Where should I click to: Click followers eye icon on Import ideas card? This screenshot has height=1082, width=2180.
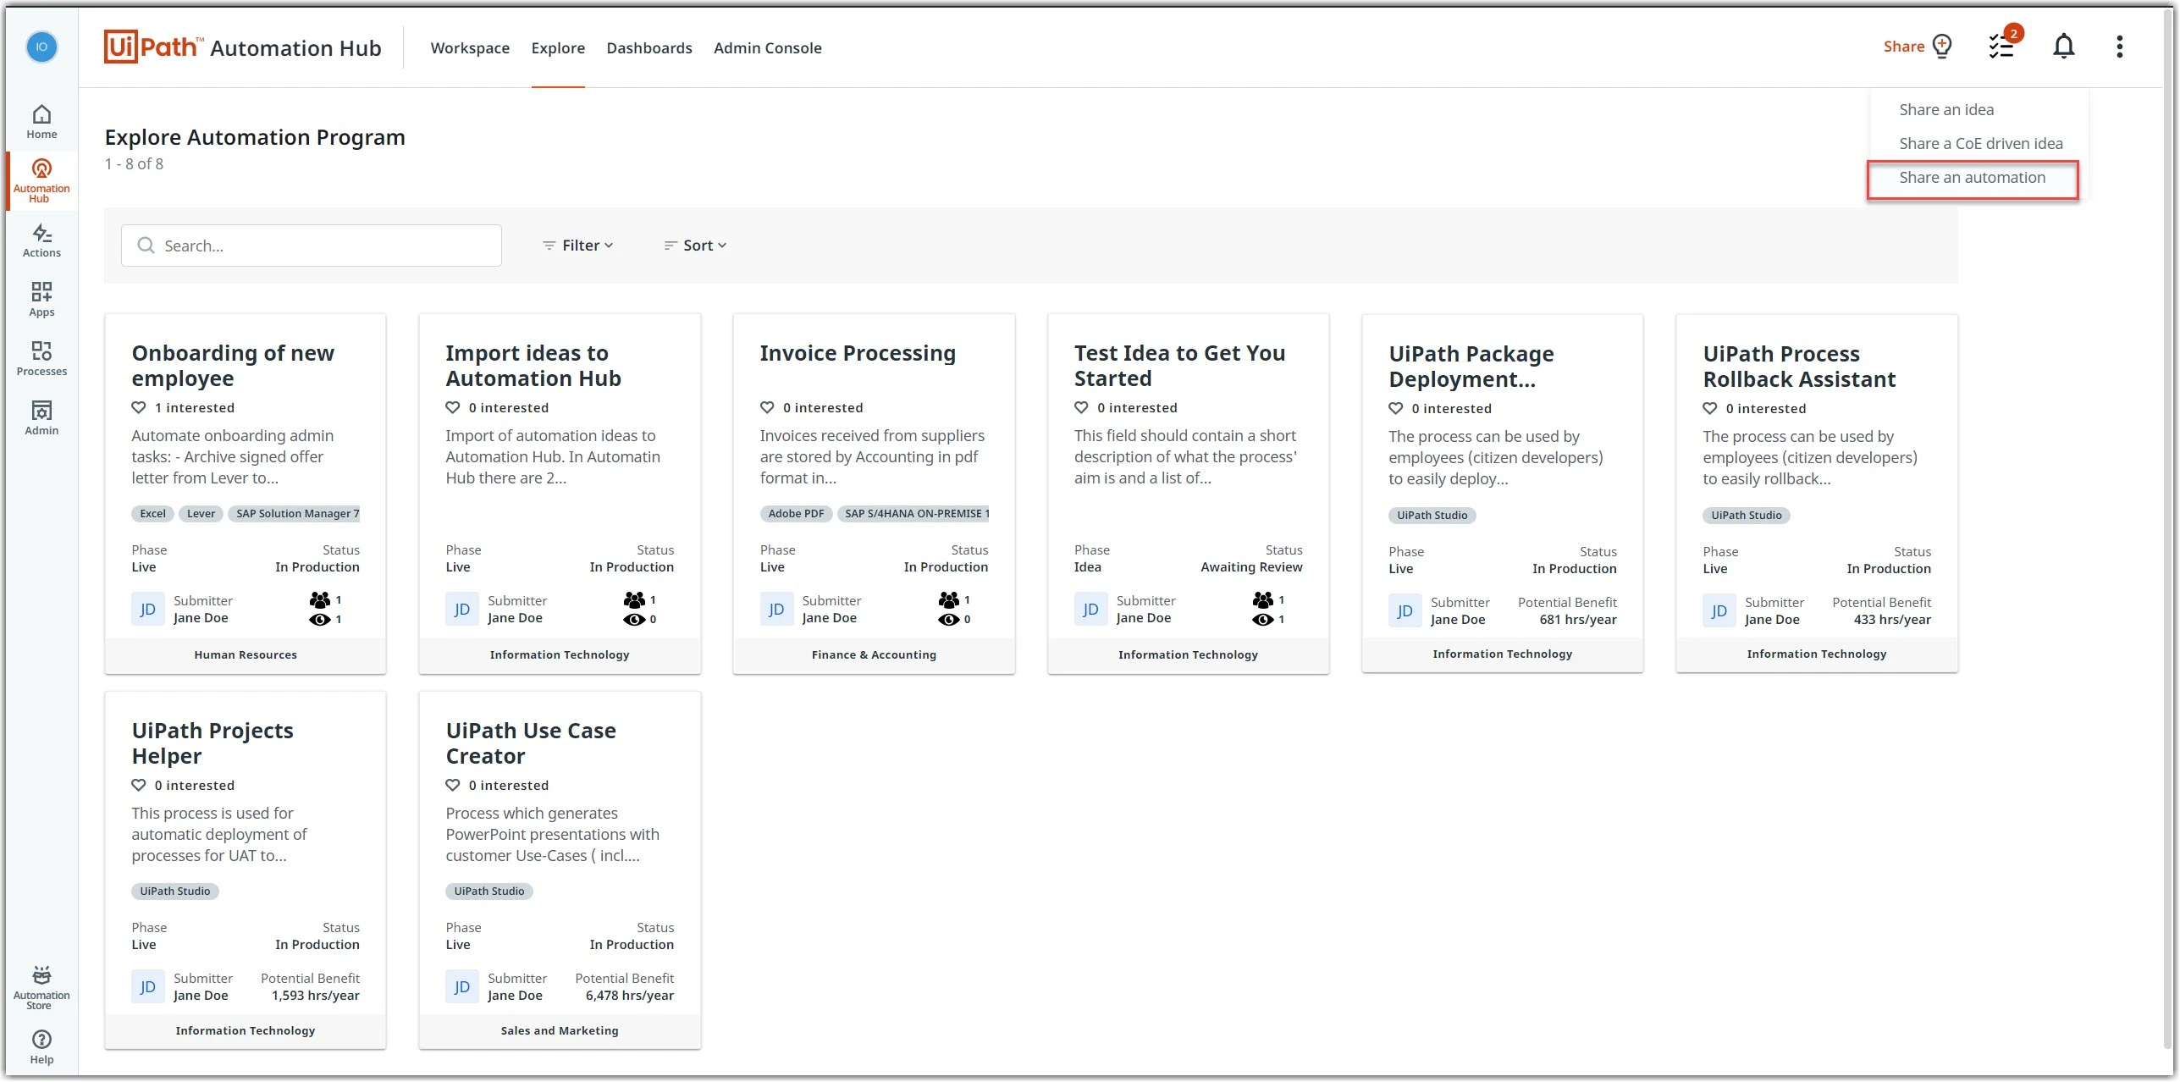pyautogui.click(x=634, y=619)
